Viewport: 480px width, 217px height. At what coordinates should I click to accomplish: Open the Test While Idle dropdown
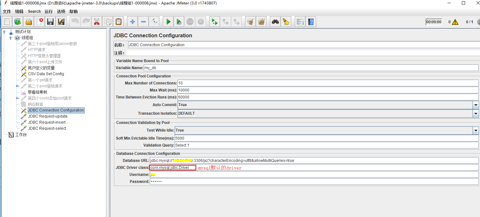476,130
